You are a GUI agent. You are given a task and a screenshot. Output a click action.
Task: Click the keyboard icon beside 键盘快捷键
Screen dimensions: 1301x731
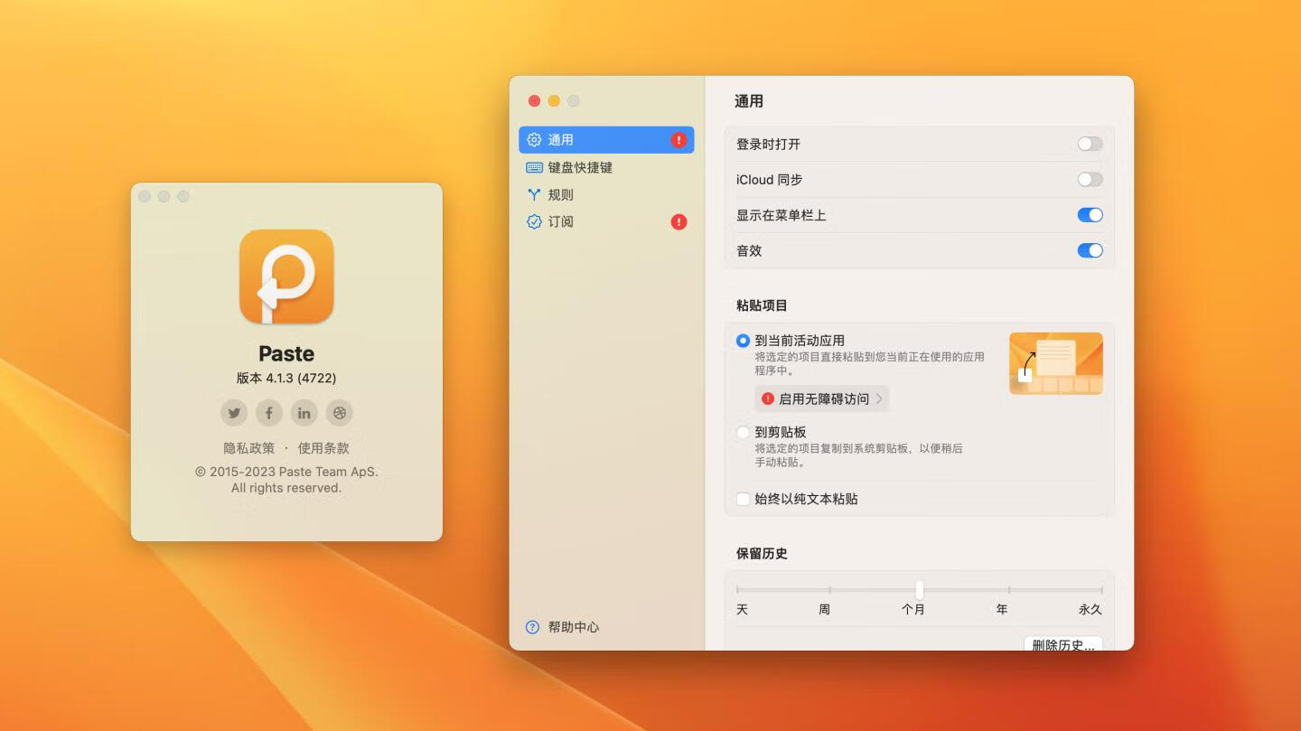tap(534, 166)
